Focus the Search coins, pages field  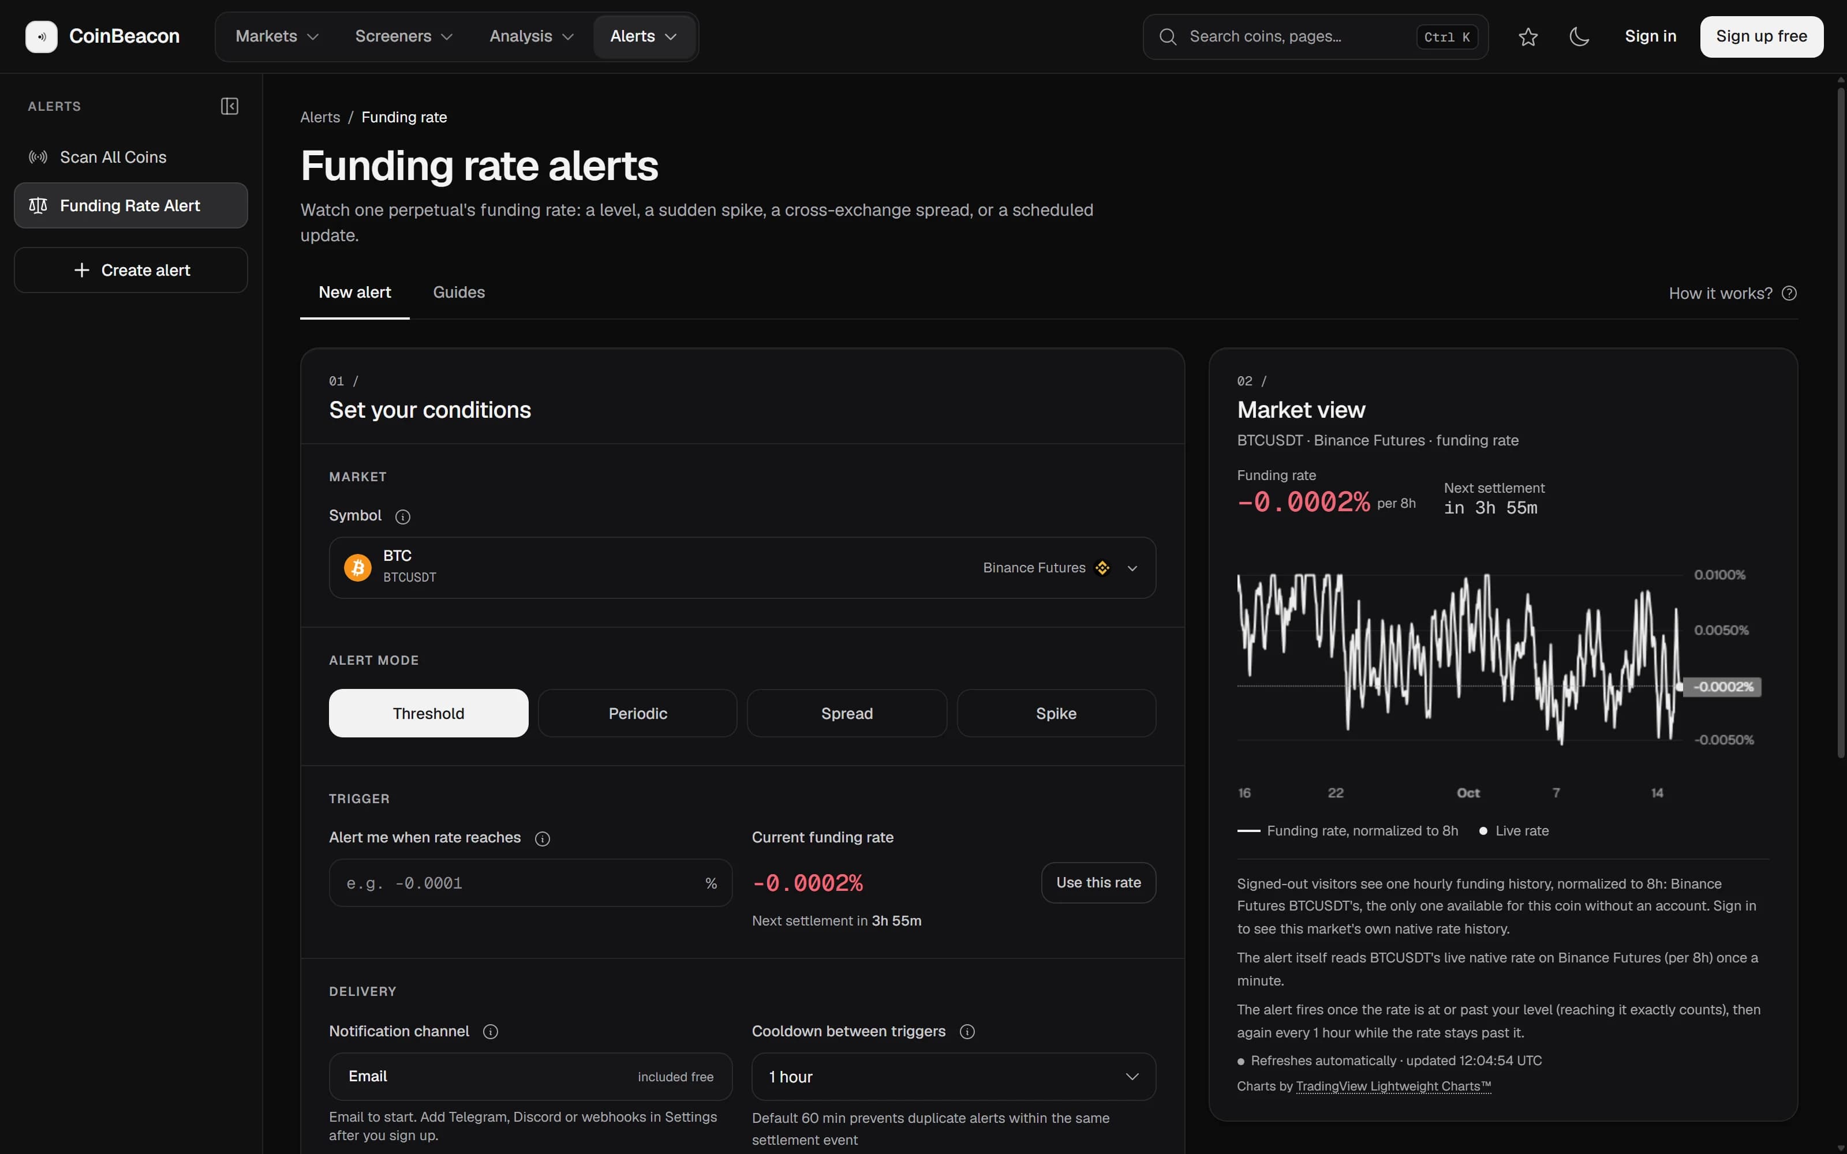click(1315, 36)
